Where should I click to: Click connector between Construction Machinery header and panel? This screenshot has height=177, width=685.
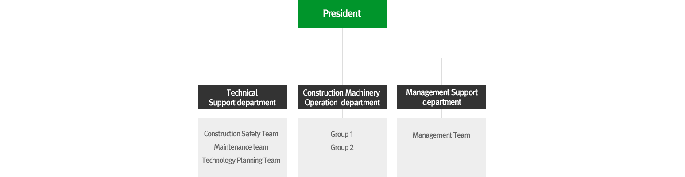click(x=342, y=113)
